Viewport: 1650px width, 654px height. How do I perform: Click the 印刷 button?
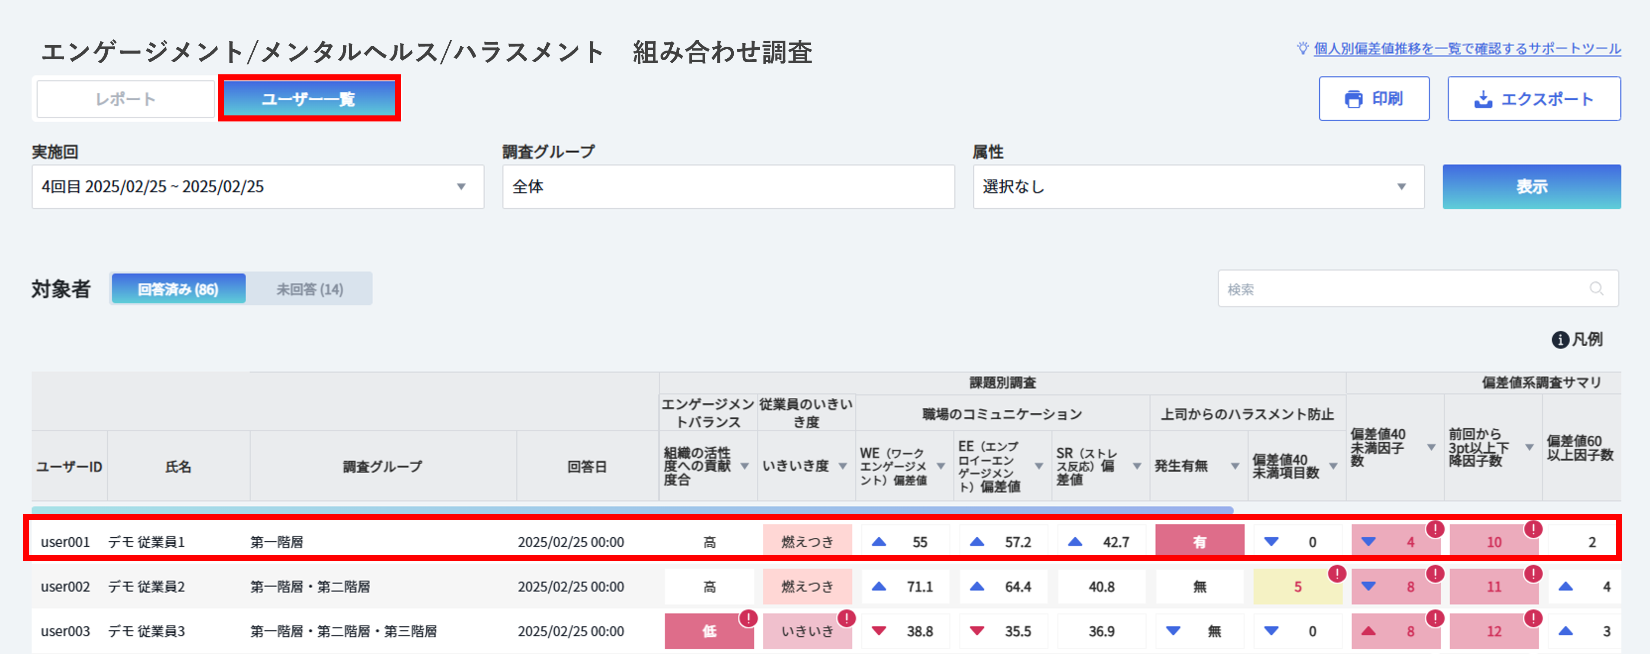pos(1374,99)
